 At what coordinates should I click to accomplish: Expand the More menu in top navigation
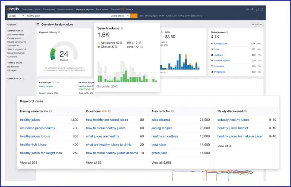(129, 9)
